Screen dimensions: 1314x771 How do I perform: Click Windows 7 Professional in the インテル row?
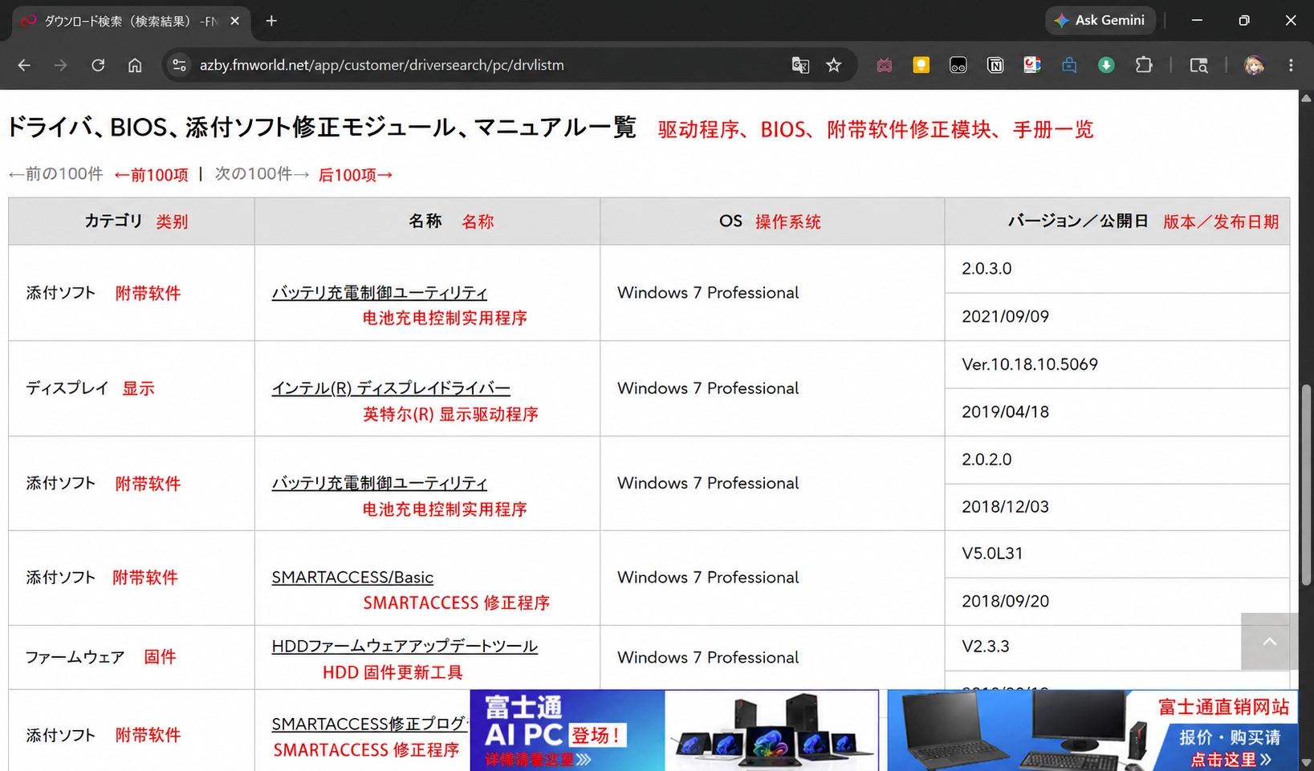coord(708,388)
